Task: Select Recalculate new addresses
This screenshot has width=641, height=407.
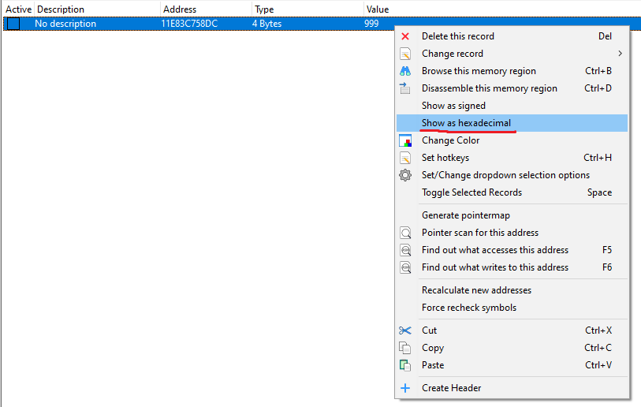Action: [476, 290]
